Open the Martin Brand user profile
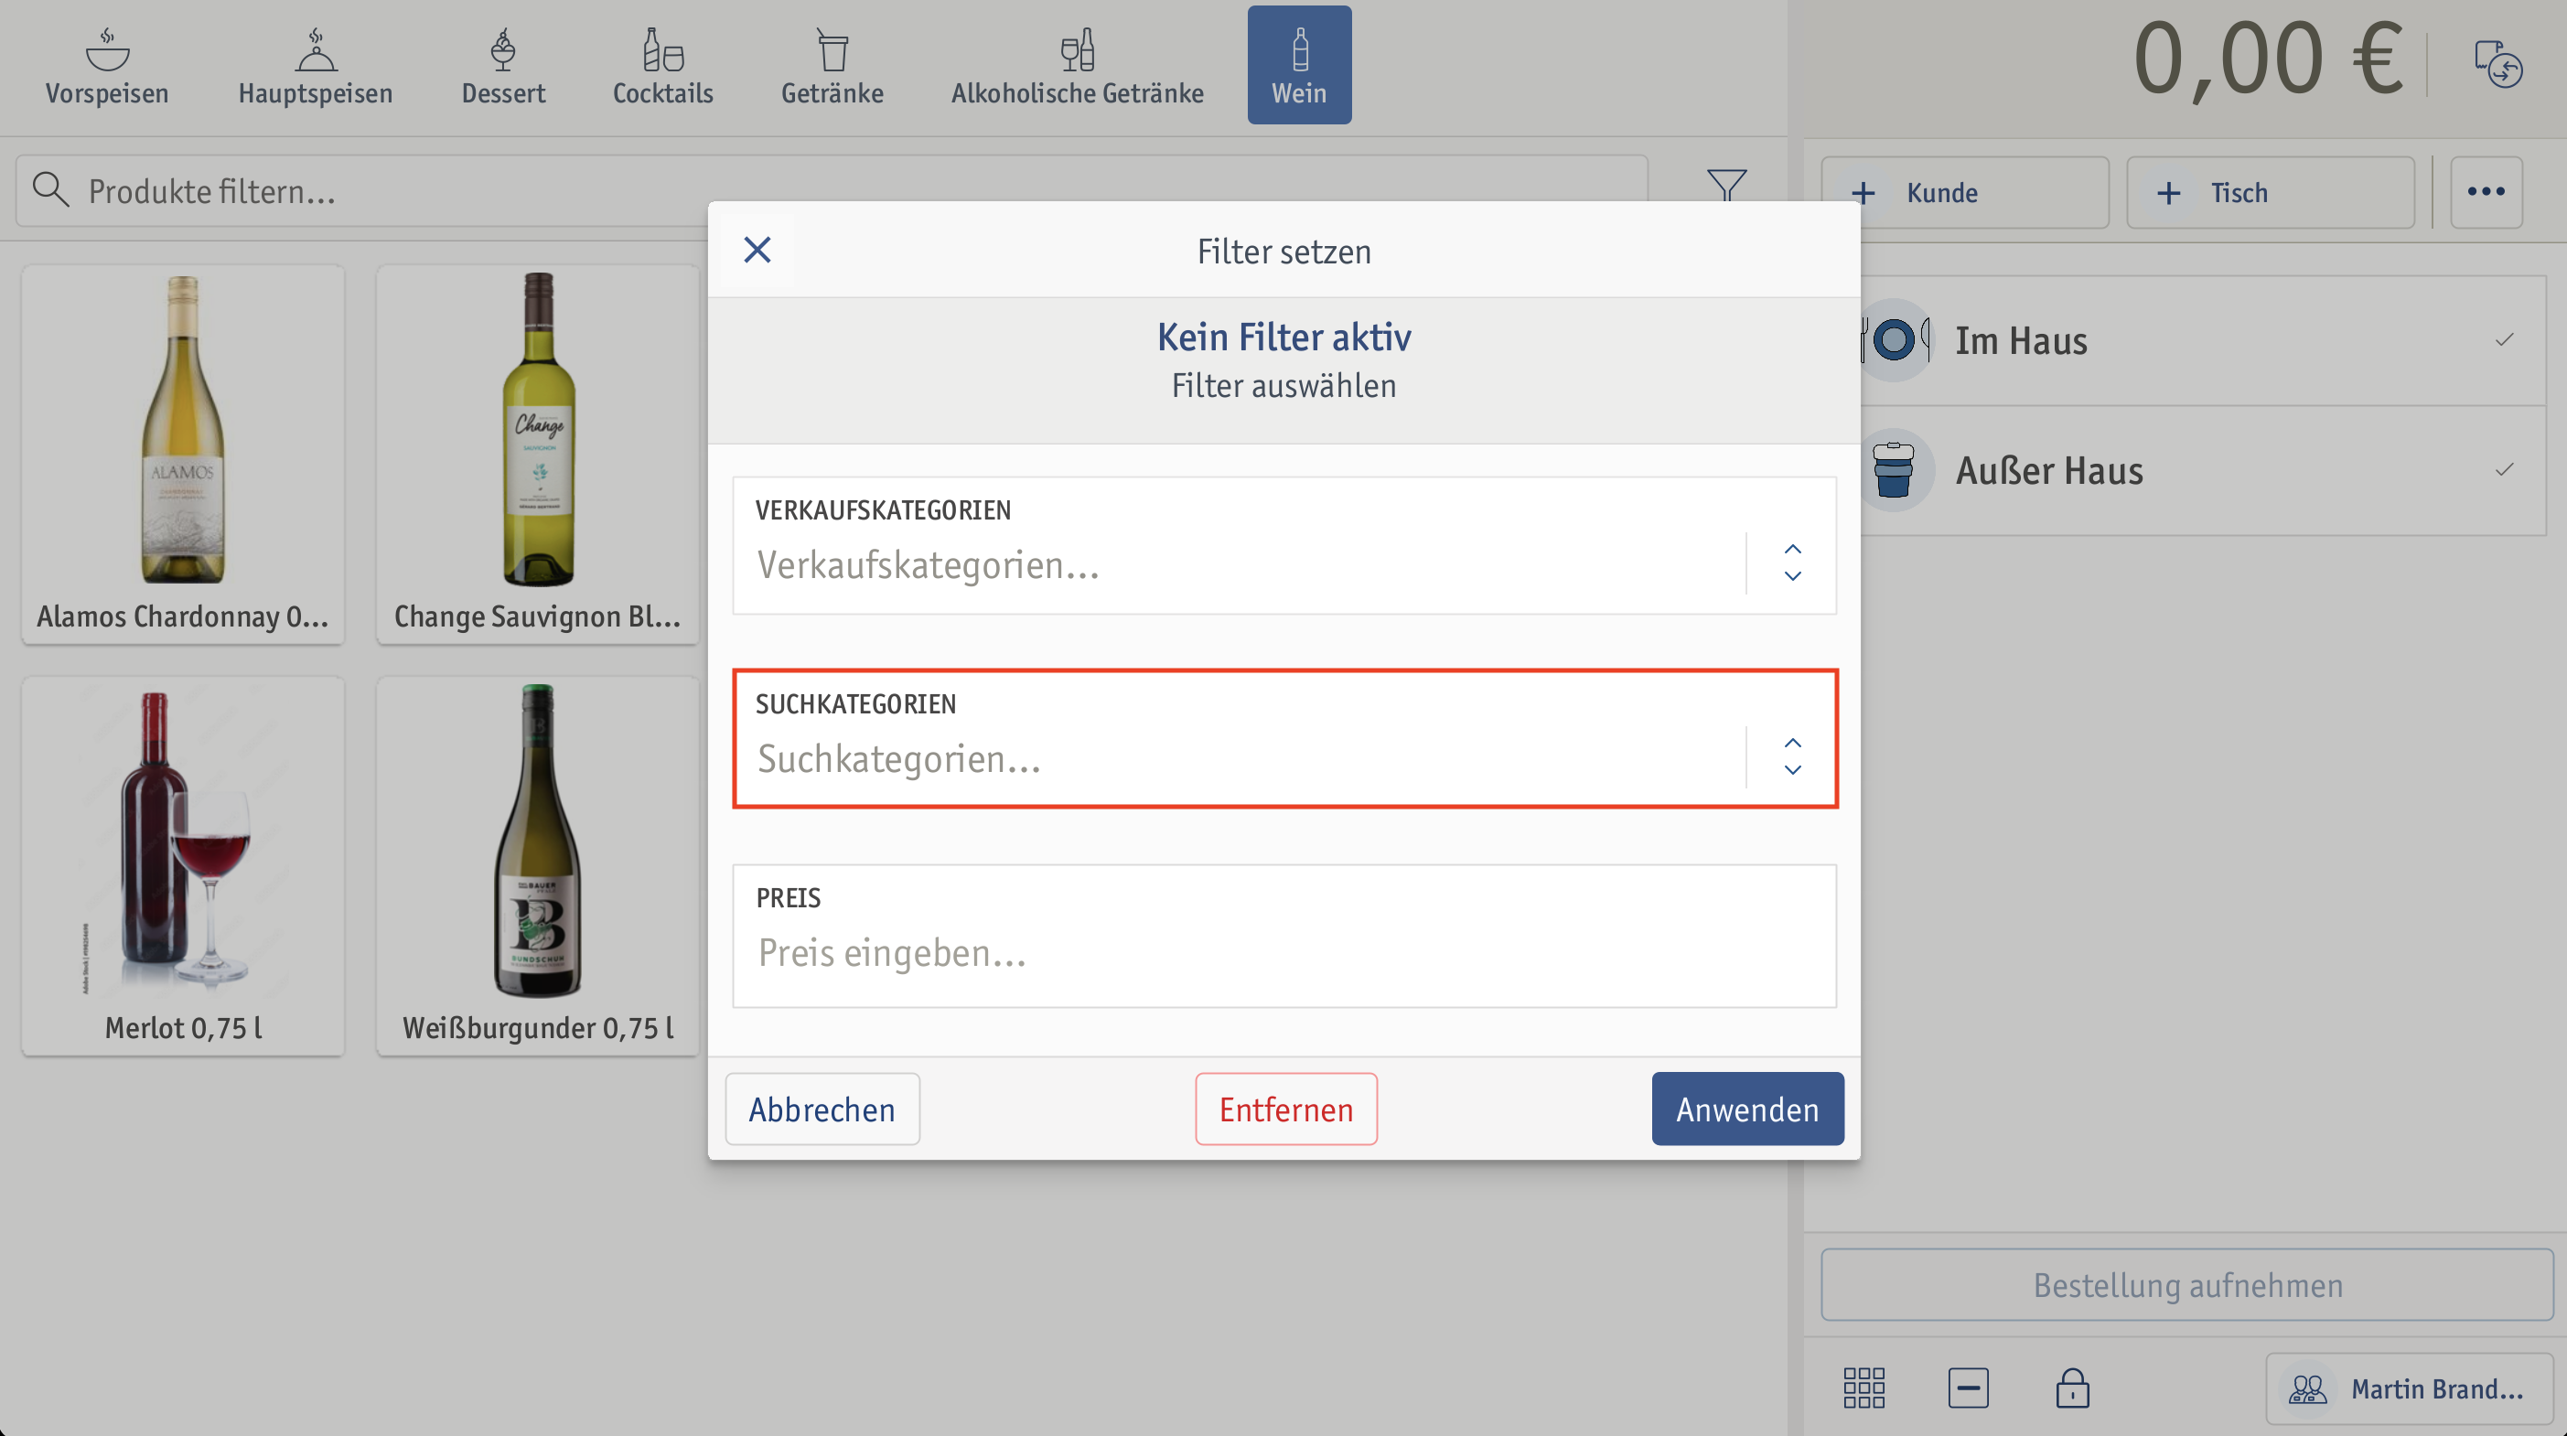Viewport: 2567px width, 1436px height. [x=2409, y=1388]
